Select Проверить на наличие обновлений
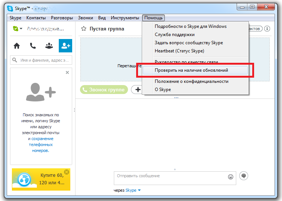 tap(195, 70)
